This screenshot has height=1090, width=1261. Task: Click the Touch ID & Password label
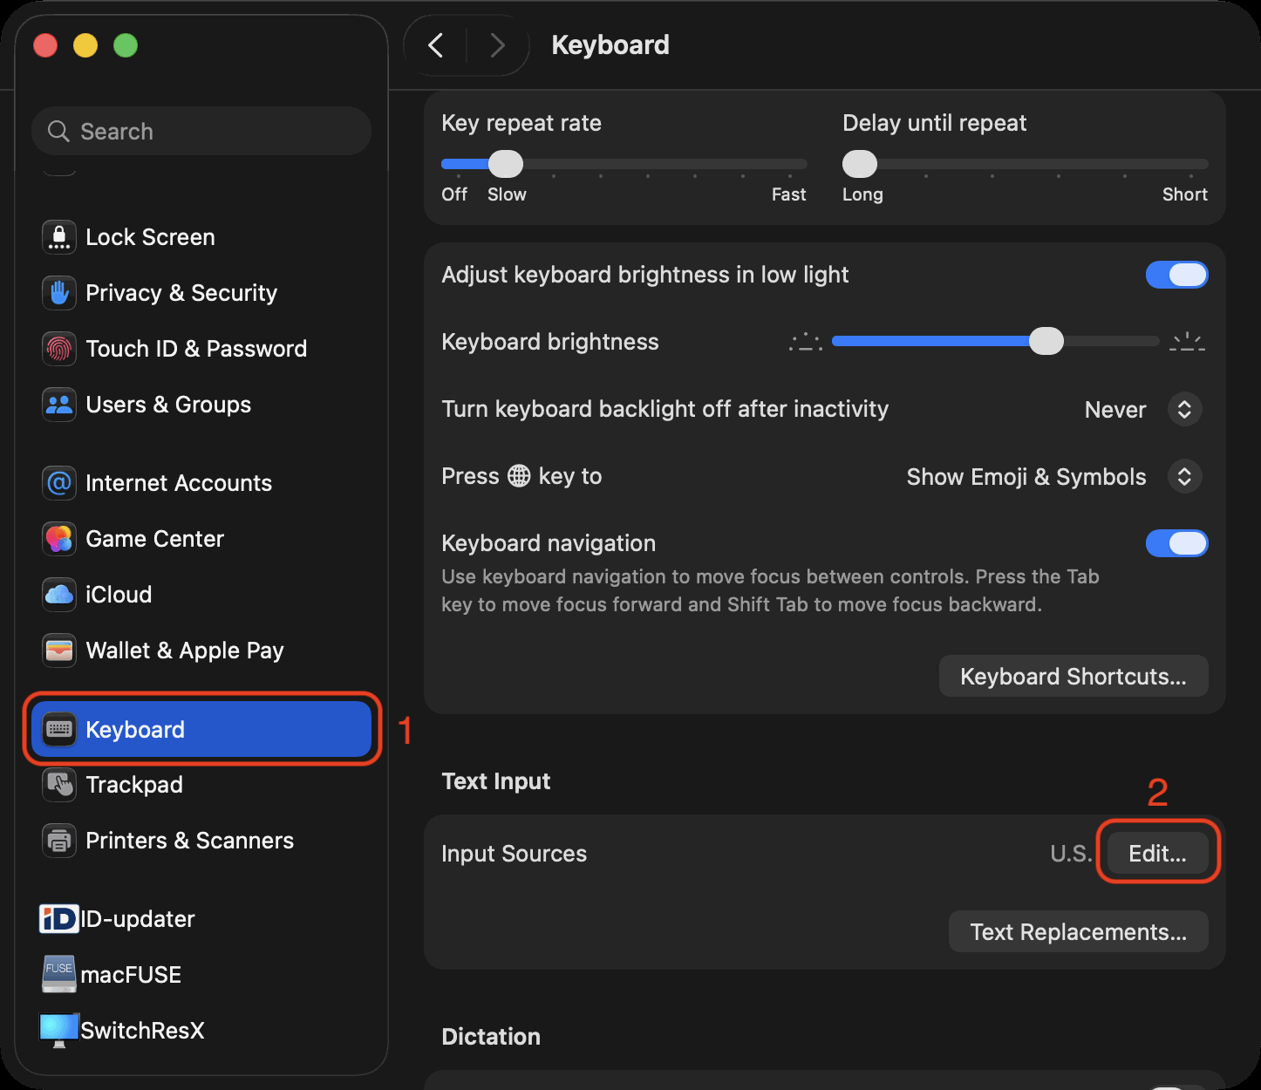[196, 349]
